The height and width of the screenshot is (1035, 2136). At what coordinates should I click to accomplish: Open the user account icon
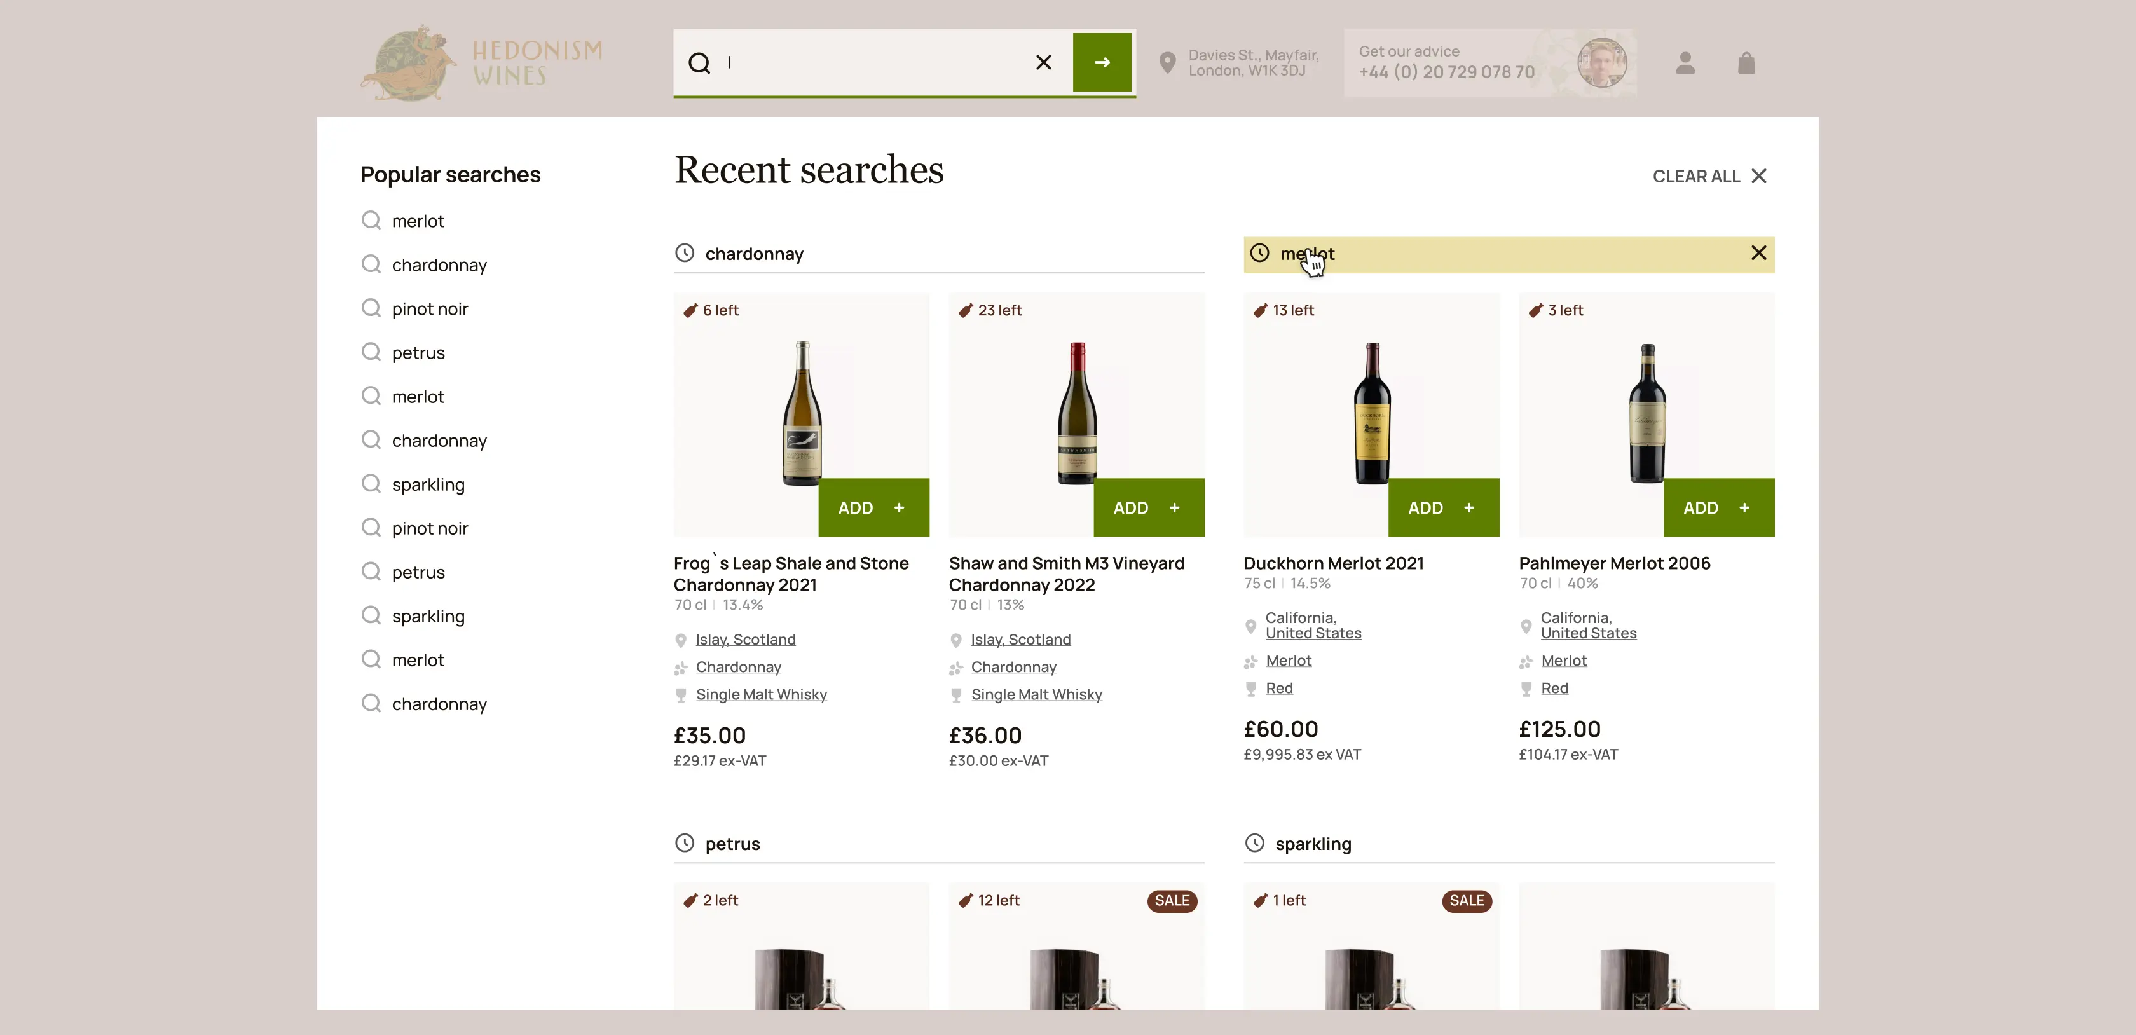point(1684,63)
